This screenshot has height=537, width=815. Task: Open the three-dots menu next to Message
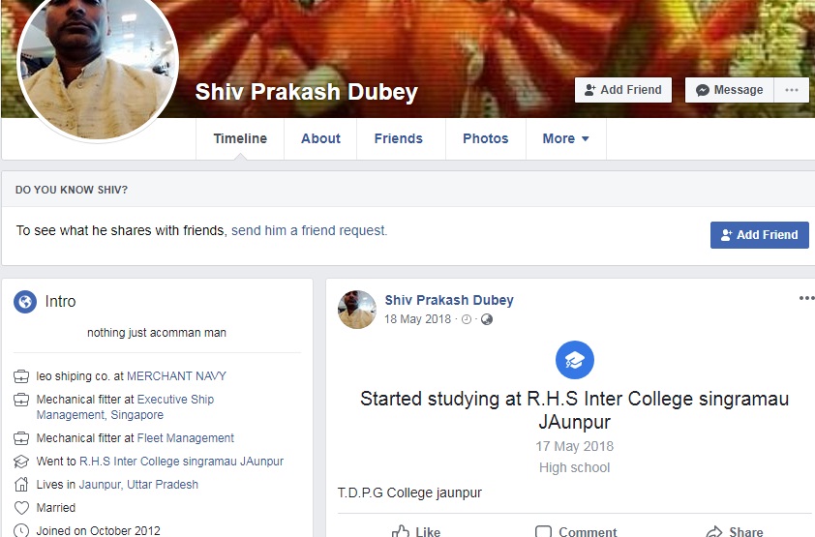(x=792, y=90)
